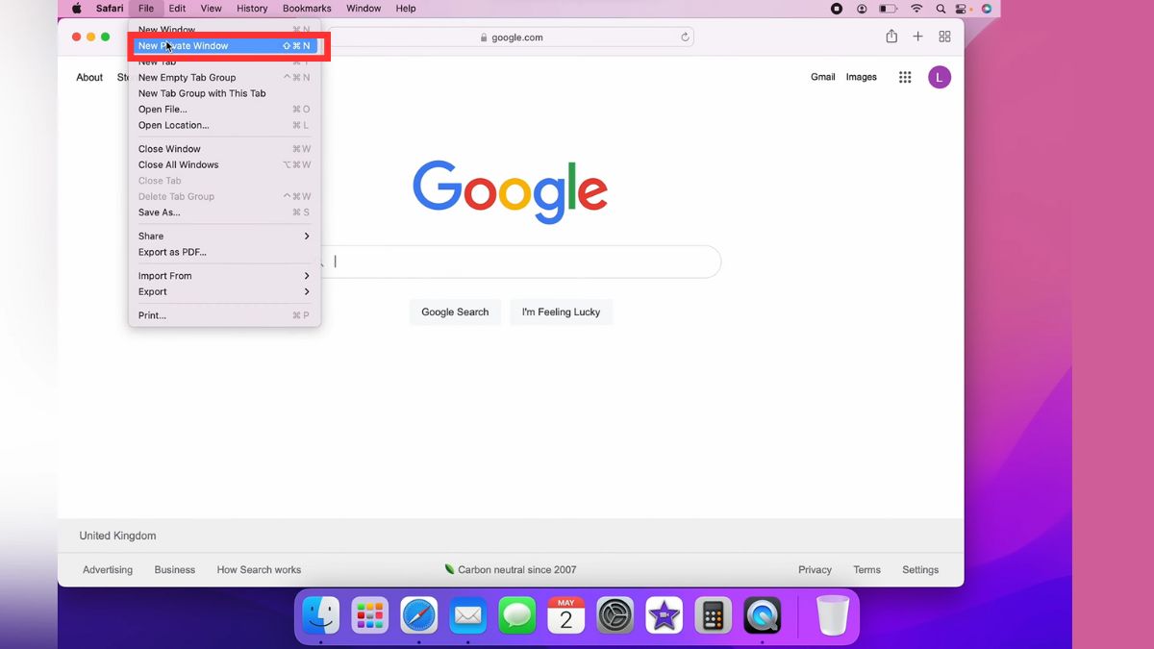This screenshot has width=1154, height=649.
Task: Expand the Share submenu
Action: coord(224,237)
